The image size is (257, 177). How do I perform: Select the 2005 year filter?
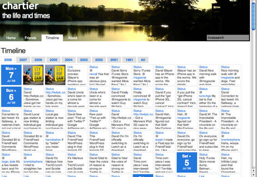point(53,60)
